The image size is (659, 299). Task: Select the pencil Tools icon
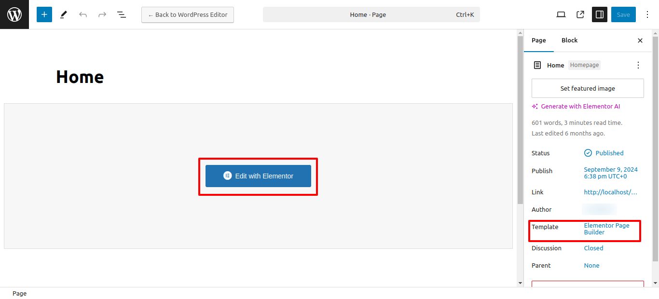(64, 14)
